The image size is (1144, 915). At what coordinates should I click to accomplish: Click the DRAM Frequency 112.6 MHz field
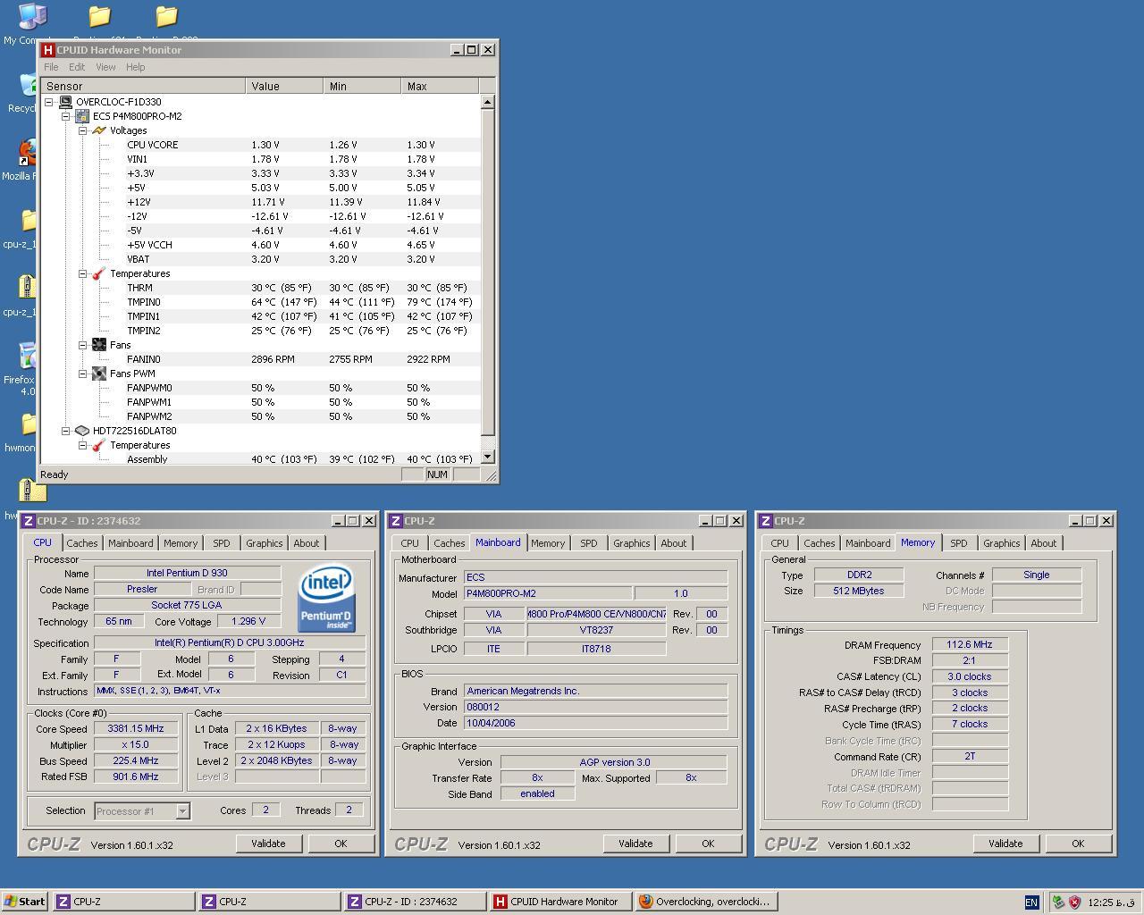(x=970, y=644)
